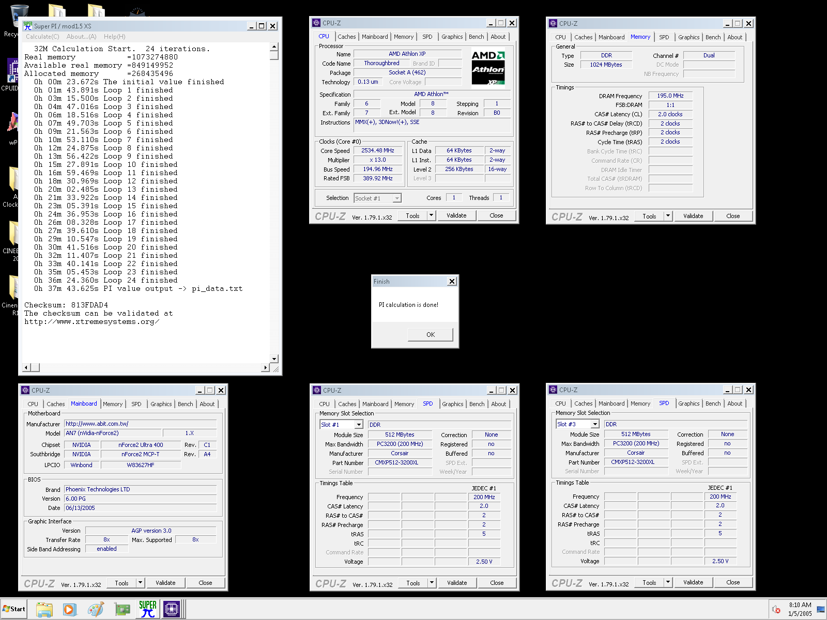Click the Phoenix Technologies LTD BIOS brand
Image resolution: width=827 pixels, height=620 pixels.
(141, 489)
